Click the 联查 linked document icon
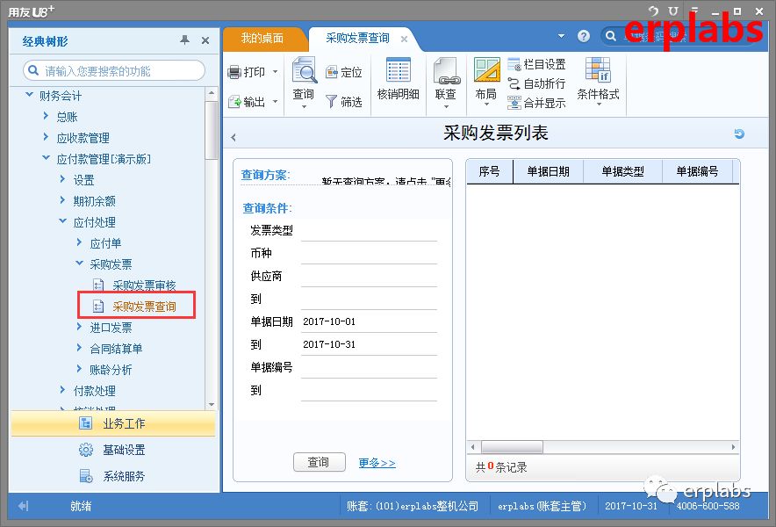This screenshot has height=527, width=776. click(446, 71)
